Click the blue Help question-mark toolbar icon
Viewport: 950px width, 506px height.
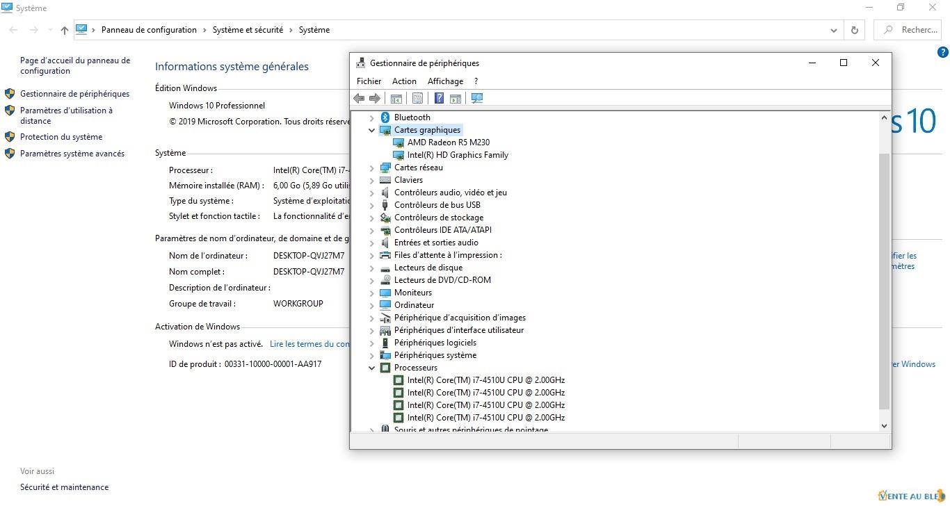[x=439, y=98]
